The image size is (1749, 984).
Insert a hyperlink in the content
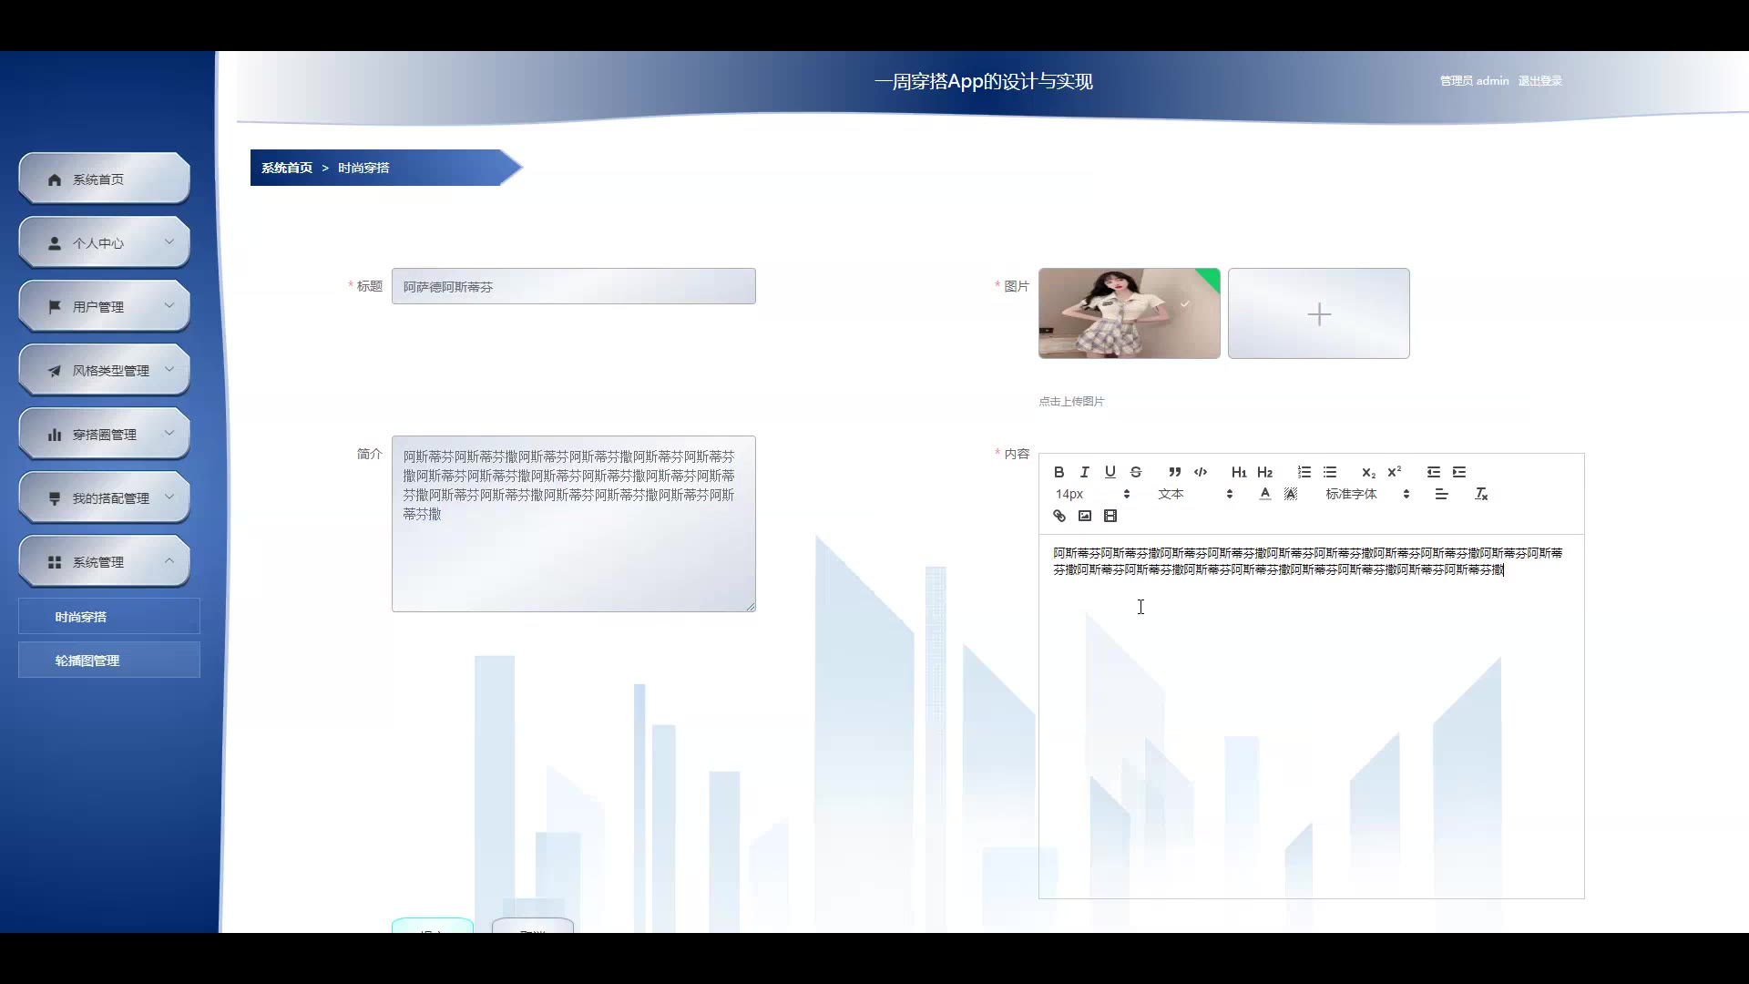point(1059,516)
